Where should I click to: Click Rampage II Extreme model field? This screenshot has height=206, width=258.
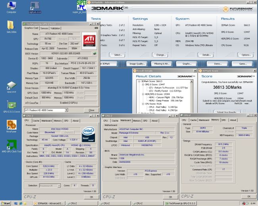(136, 133)
